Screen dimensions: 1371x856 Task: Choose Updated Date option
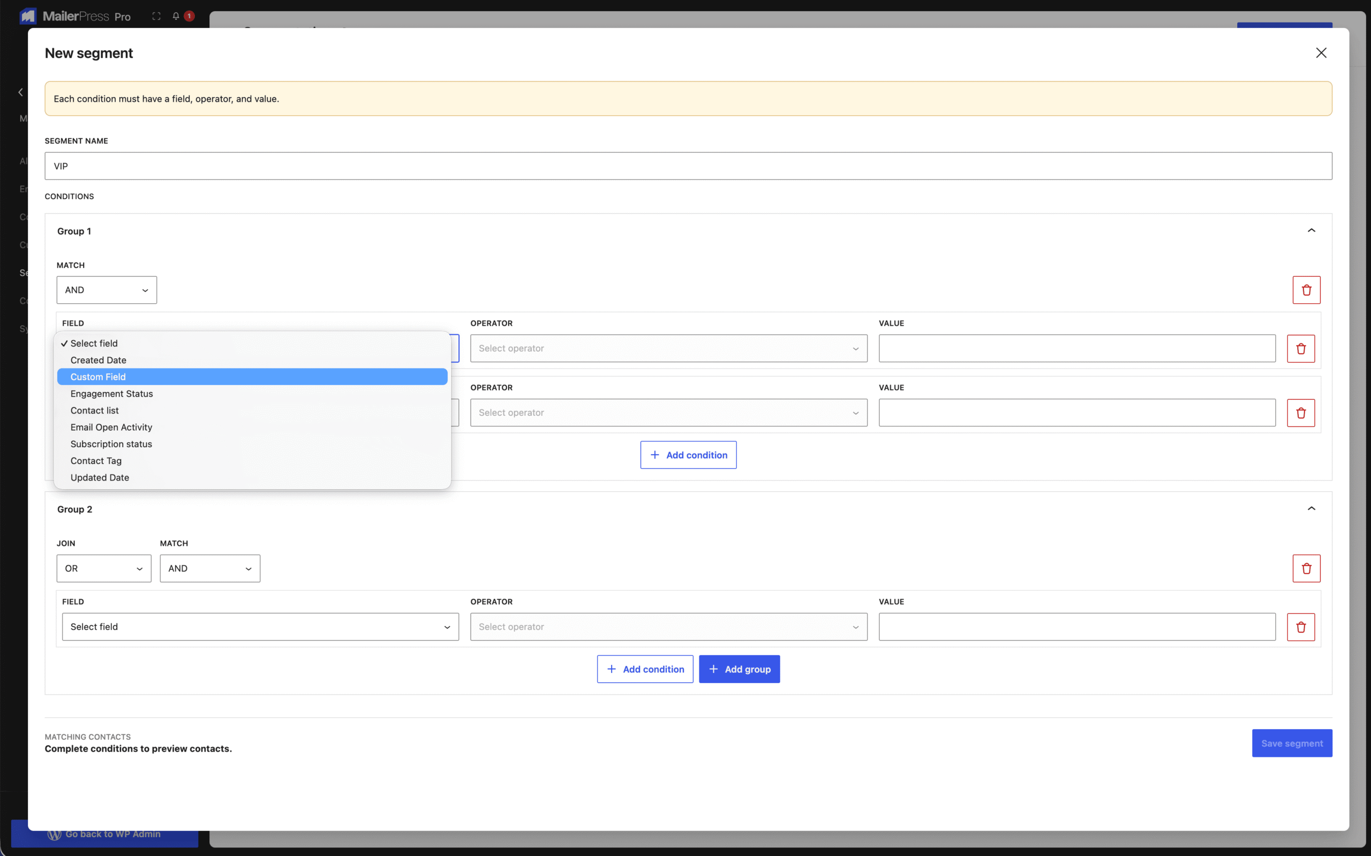[252, 477]
